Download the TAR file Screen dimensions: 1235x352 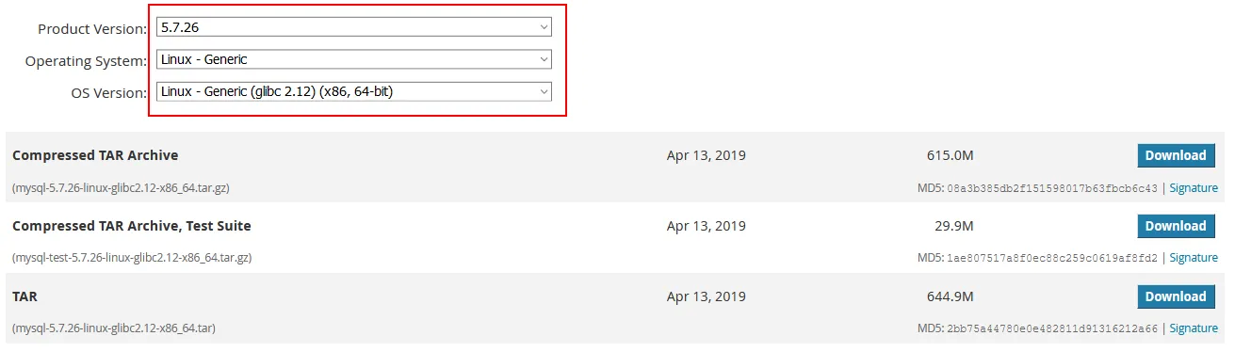tap(1176, 296)
